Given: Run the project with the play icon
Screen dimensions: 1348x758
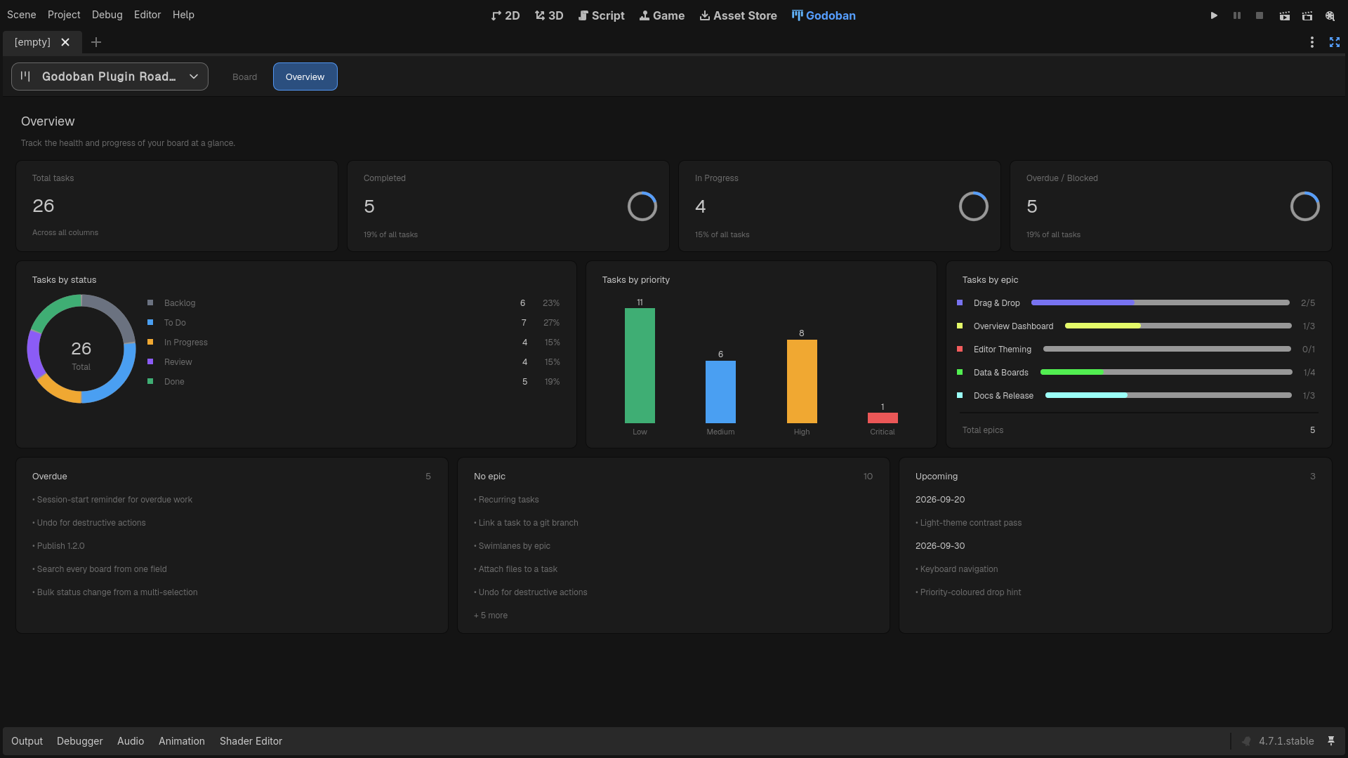Looking at the screenshot, I should point(1214,15).
